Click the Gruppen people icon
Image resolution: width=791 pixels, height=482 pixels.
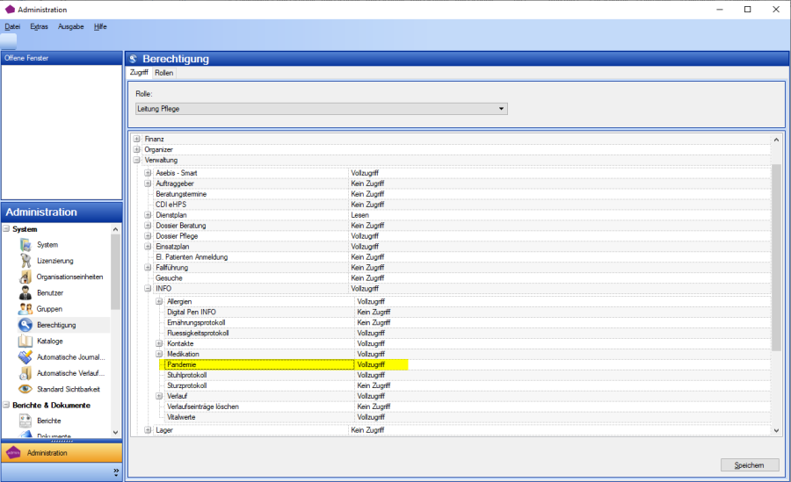click(x=25, y=309)
